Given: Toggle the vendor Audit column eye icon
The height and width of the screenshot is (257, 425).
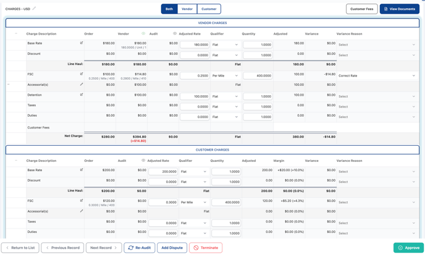Looking at the screenshot, I should (x=175, y=34).
